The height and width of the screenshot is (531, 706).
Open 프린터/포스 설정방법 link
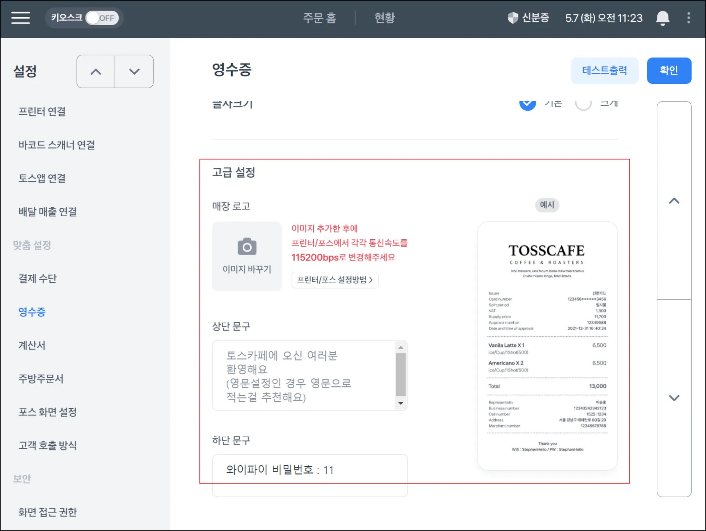(335, 280)
